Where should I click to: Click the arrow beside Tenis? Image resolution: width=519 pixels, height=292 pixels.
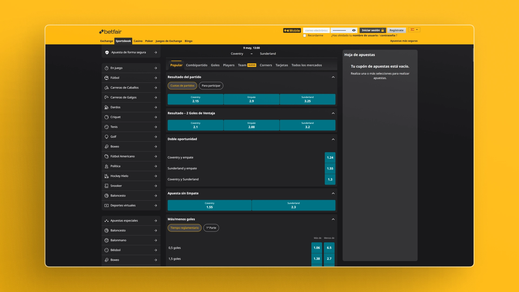coord(156,127)
